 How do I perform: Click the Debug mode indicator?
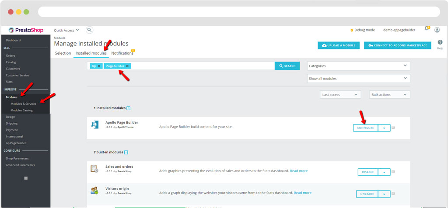pyautogui.click(x=363, y=30)
